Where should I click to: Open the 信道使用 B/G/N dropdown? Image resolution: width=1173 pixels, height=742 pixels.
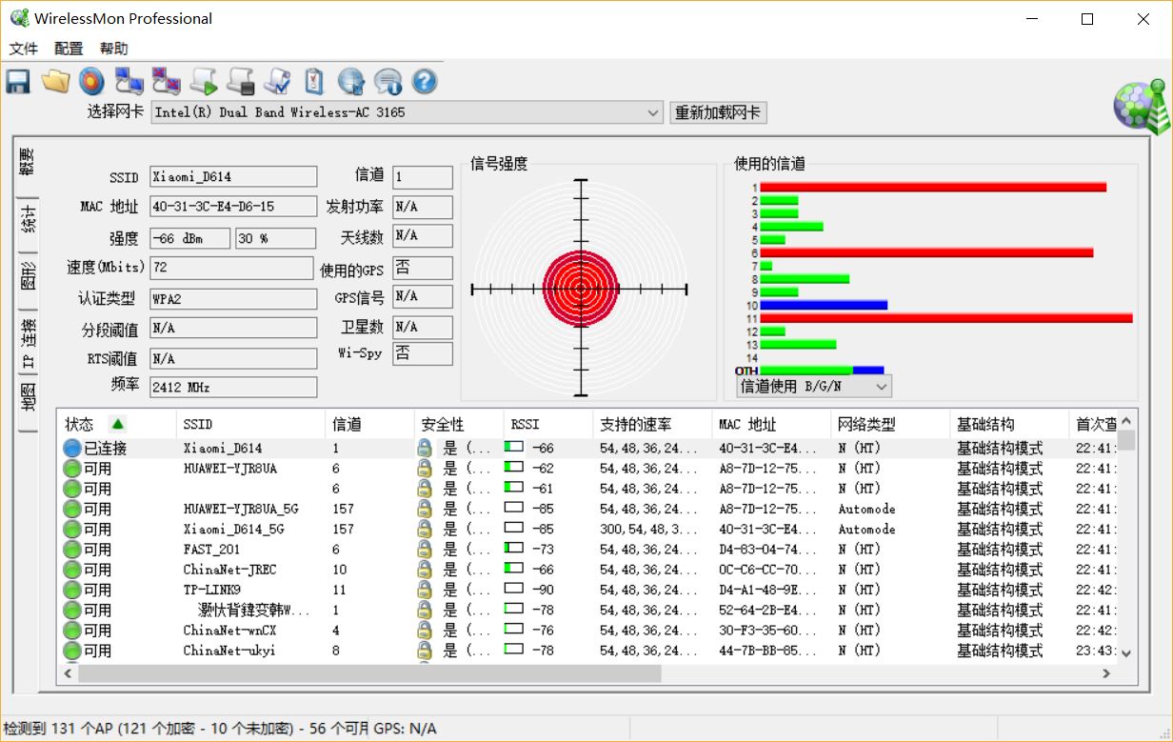coord(814,387)
